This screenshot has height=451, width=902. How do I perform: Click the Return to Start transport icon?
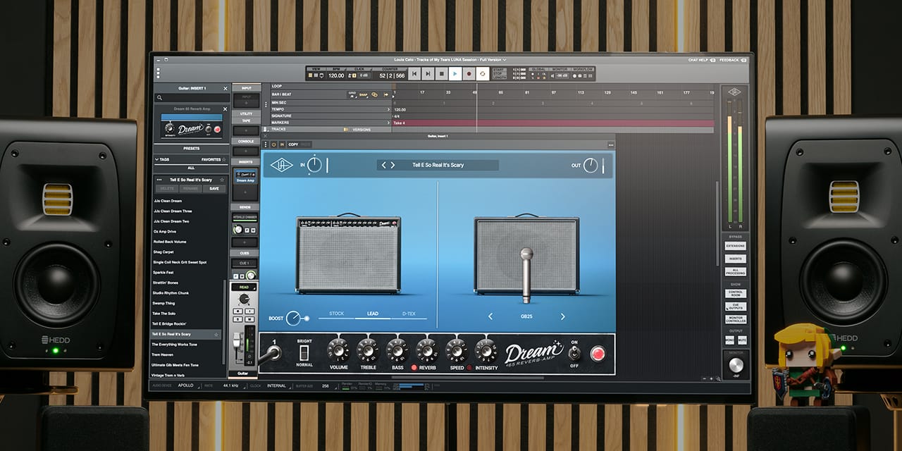coord(414,73)
